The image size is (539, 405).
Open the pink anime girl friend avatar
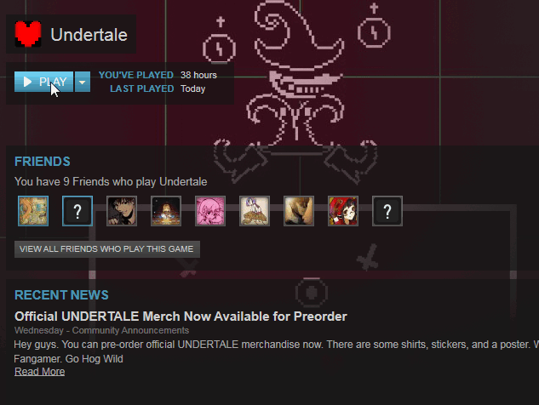210,211
